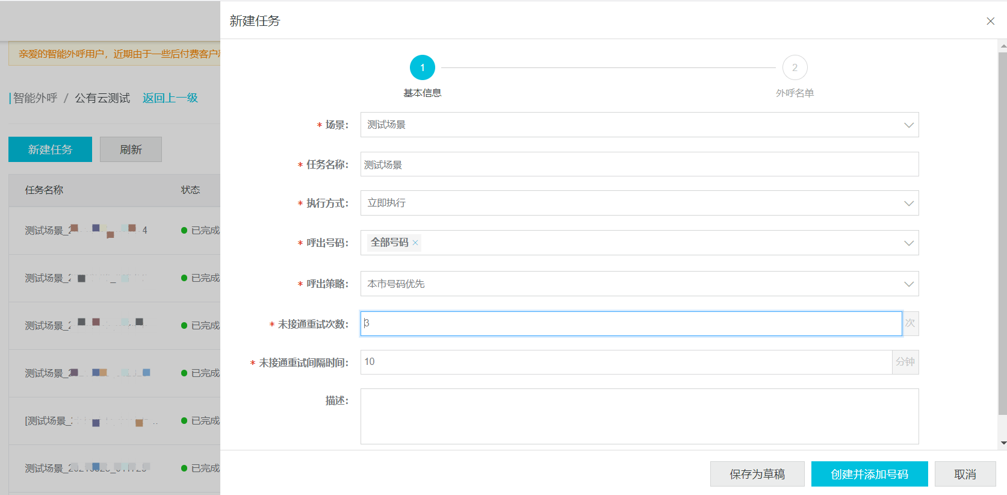This screenshot has height=495, width=1007.
Task: Click 保存为草稿 button
Action: [x=757, y=474]
